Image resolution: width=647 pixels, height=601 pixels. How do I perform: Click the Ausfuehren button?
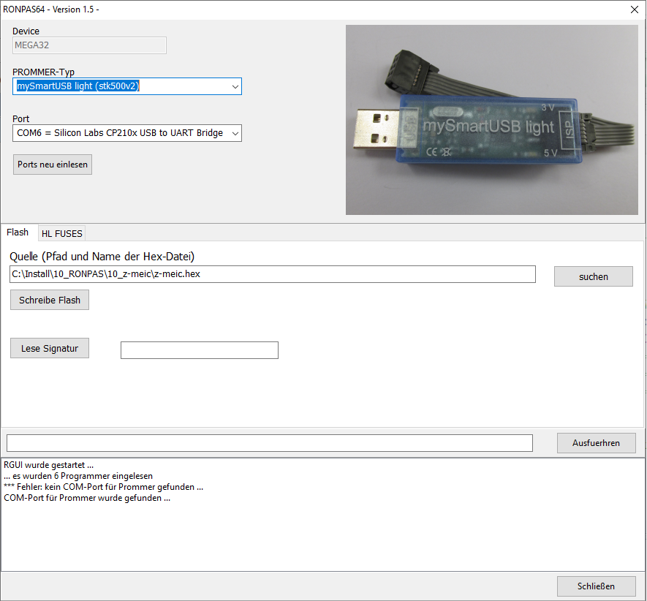pos(596,443)
